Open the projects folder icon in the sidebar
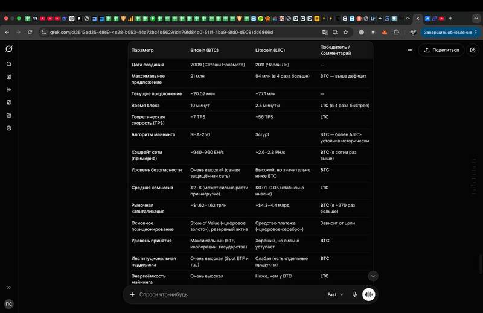 pos(9,115)
